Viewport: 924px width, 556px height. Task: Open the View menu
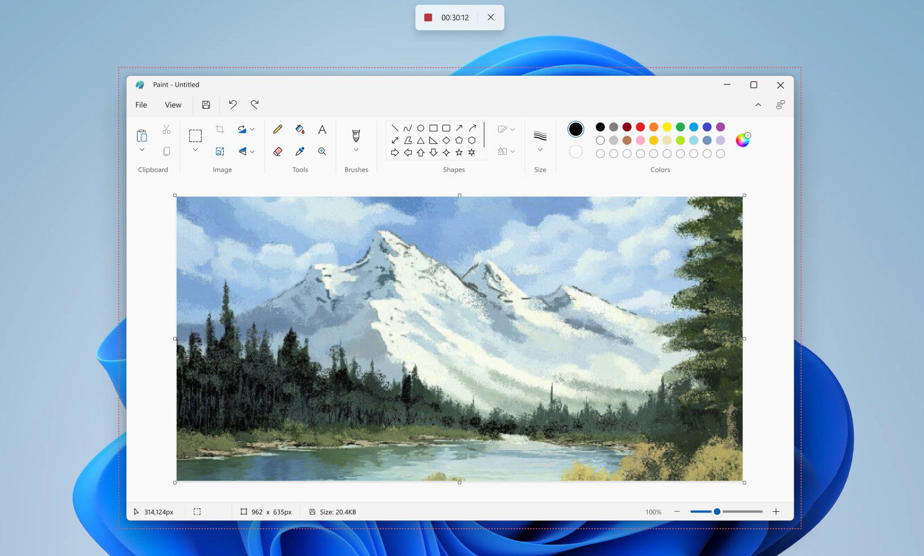coord(173,105)
